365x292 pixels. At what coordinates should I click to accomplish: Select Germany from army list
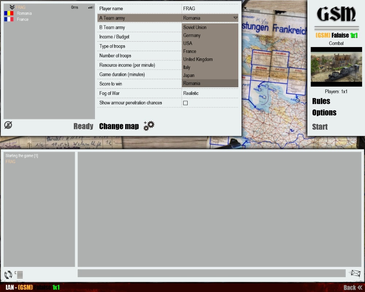(x=192, y=35)
